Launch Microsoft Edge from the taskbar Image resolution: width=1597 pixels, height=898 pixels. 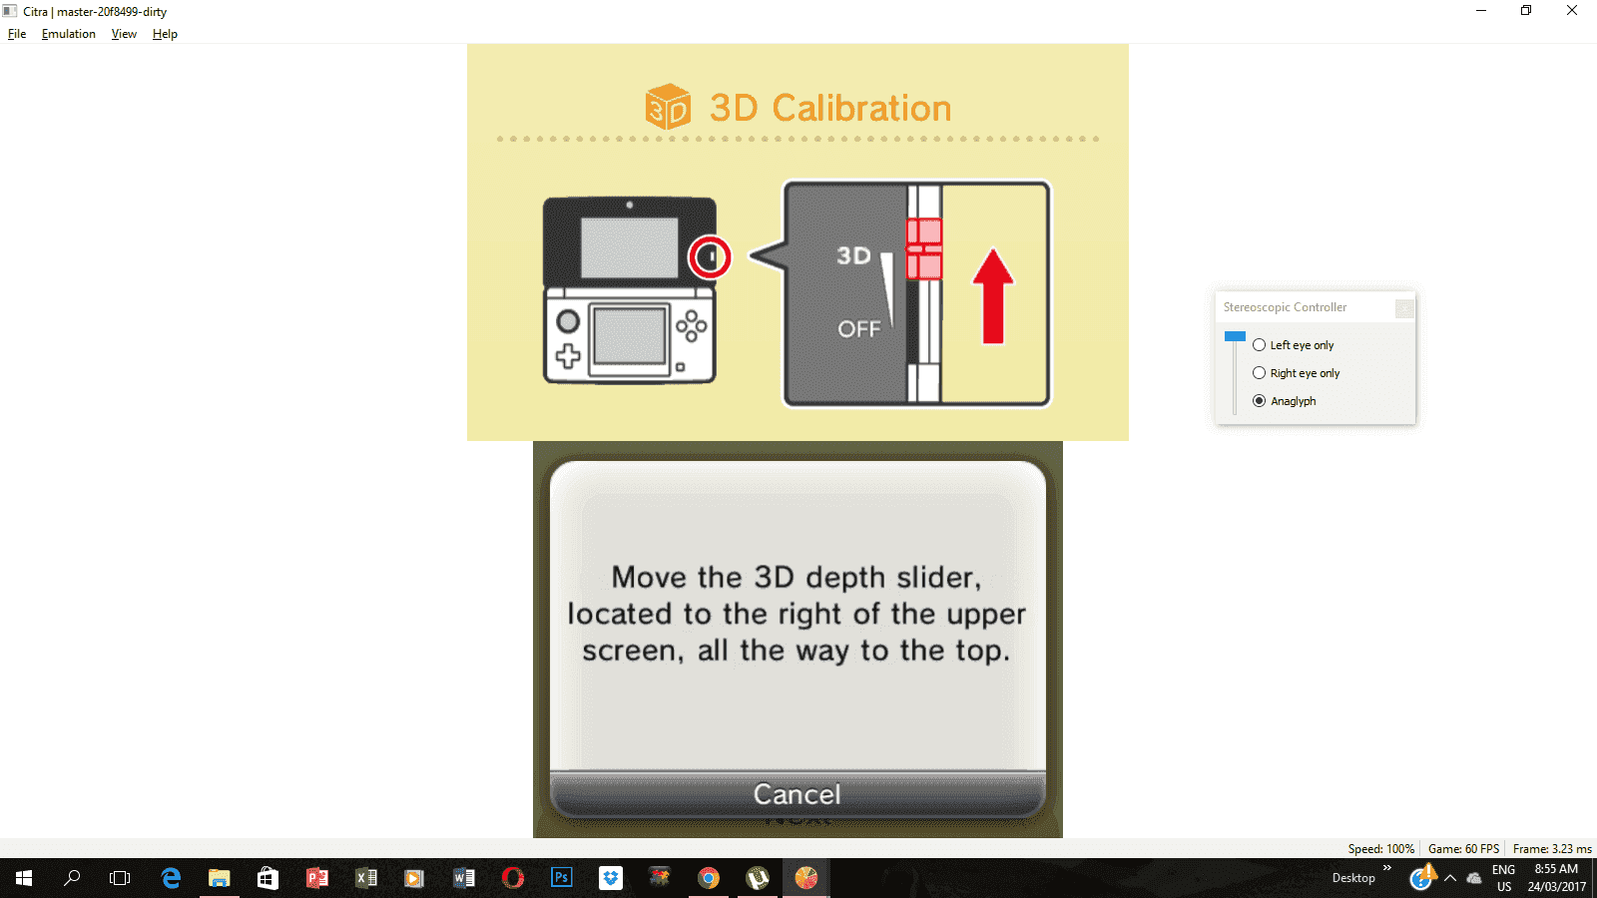tap(171, 878)
